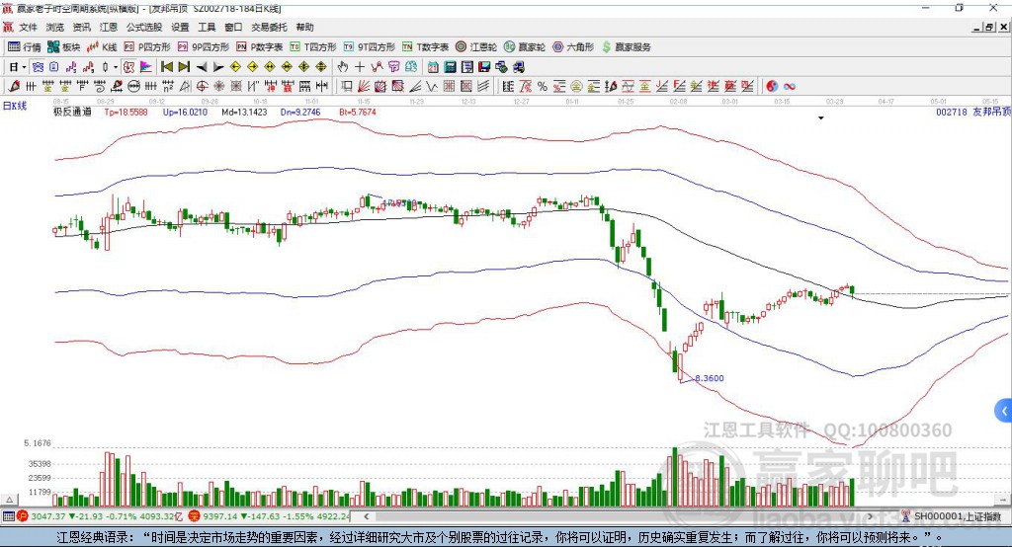
Task: Open the 江恩 menu
Action: [x=109, y=27]
